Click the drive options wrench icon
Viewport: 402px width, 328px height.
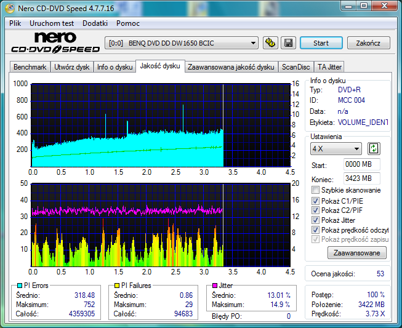(270, 43)
